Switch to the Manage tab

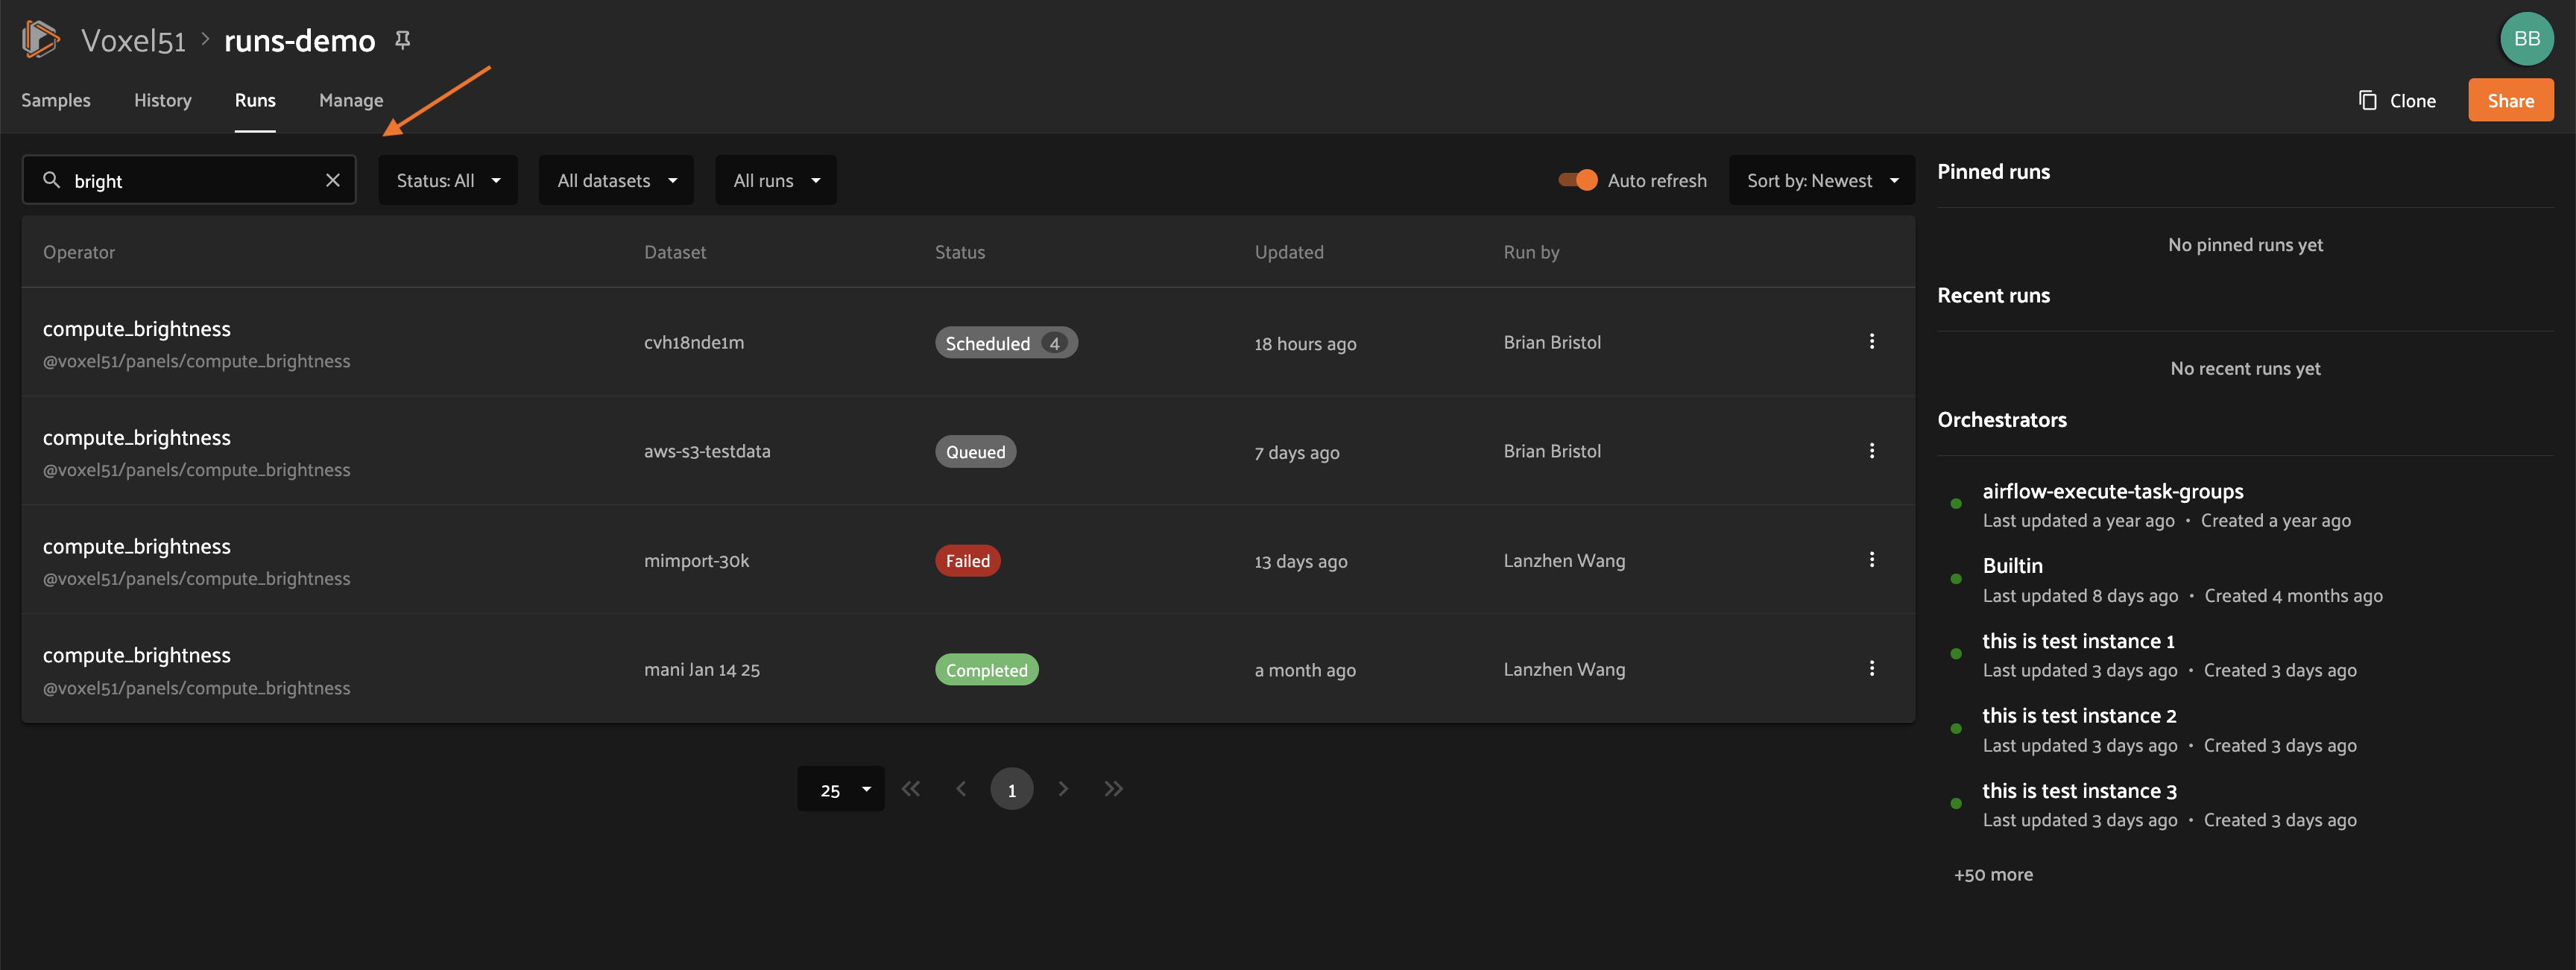pos(351,100)
